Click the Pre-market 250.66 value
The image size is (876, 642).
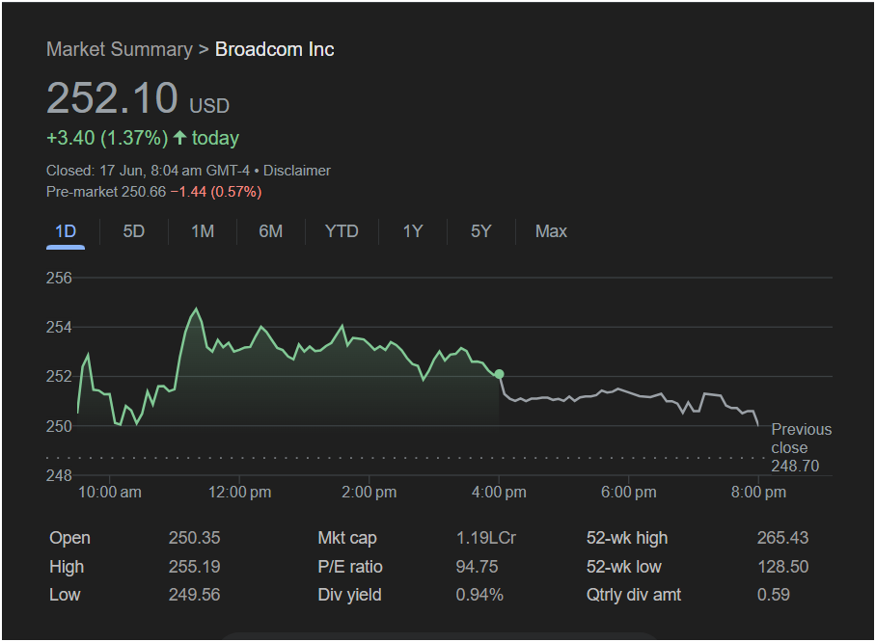(106, 192)
